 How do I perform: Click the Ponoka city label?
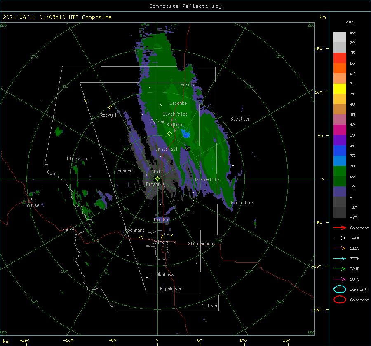tap(188, 85)
